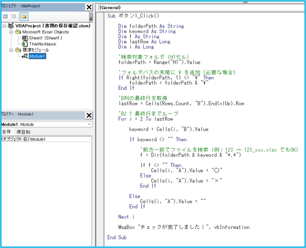Close the Properties - Module1 panel
The height and width of the screenshot is (248, 306).
(x=89, y=115)
